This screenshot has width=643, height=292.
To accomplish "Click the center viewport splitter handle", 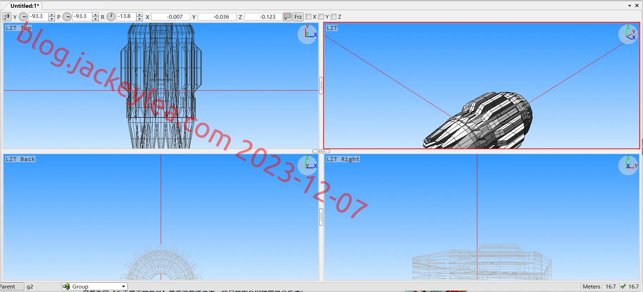I will pos(321,151).
